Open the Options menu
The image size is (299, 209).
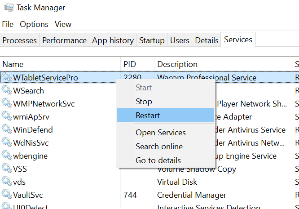(x=34, y=24)
